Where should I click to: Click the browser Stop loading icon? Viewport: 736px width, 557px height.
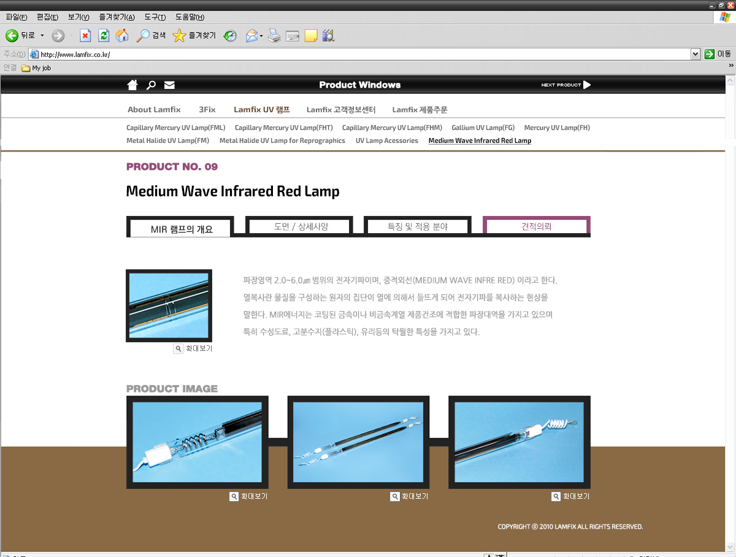tap(85, 36)
